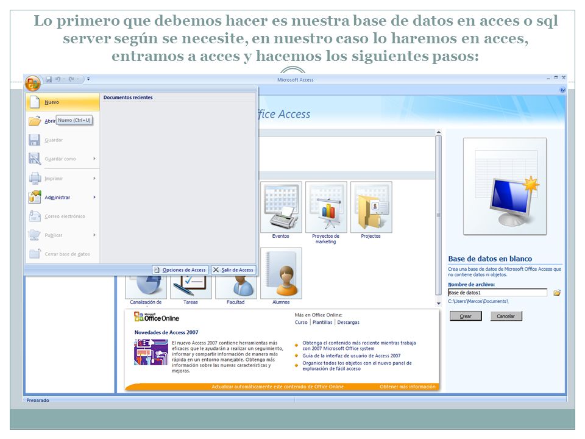This screenshot has height=439, width=585.
Task: Expand the Publicar submenu arrow
Action: [94, 235]
